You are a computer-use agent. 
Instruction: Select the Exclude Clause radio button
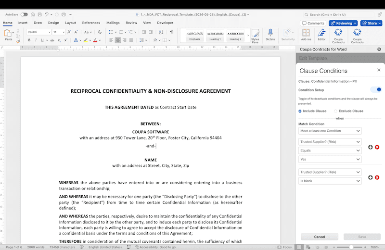point(335,111)
